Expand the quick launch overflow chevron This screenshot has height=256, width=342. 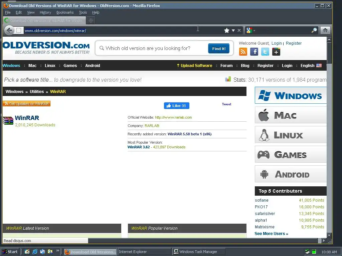click(x=57, y=251)
